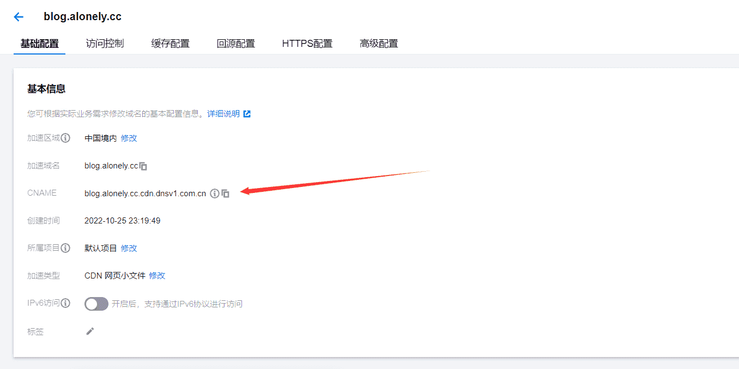This screenshot has height=369, width=739.
Task: Select the 标签 label
Action: [35, 331]
